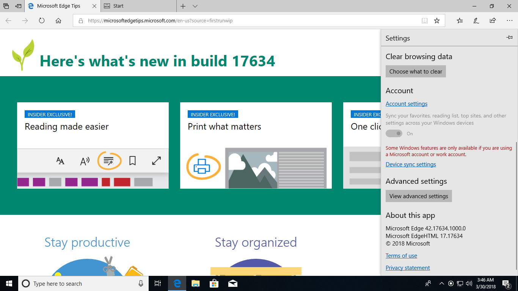
Task: Click the forward navigation arrow
Action: pyautogui.click(x=25, y=21)
